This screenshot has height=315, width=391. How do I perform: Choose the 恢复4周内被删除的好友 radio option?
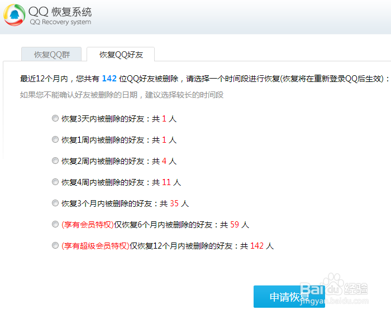coord(55,182)
